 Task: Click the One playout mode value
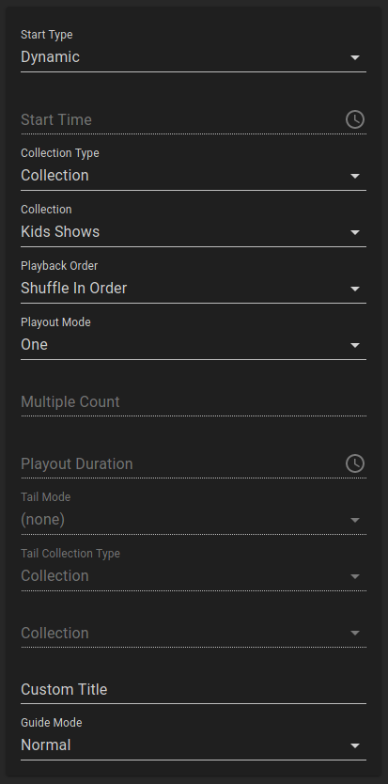click(x=34, y=344)
